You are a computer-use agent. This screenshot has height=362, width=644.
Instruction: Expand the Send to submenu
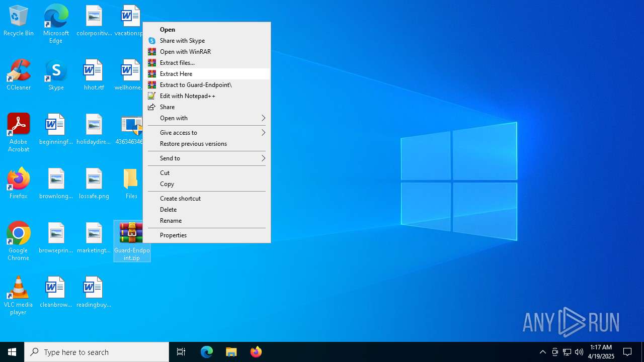click(207, 158)
